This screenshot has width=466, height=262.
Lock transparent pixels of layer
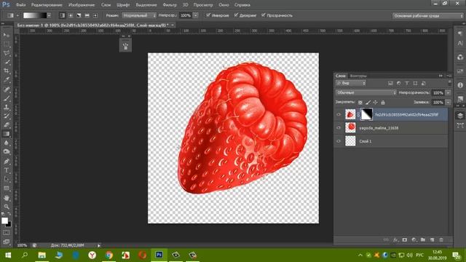pyautogui.click(x=360, y=102)
